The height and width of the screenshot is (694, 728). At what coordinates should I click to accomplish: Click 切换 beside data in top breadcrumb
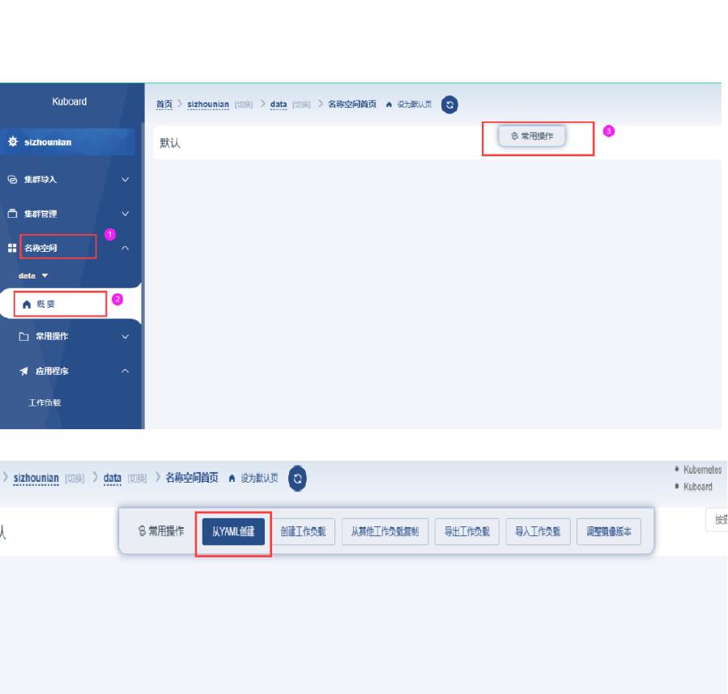click(301, 104)
